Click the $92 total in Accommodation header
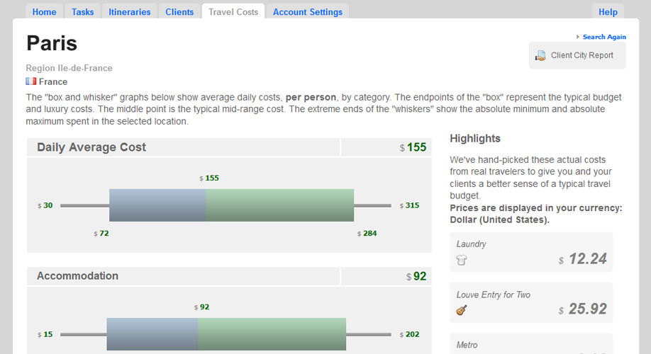 pos(416,277)
